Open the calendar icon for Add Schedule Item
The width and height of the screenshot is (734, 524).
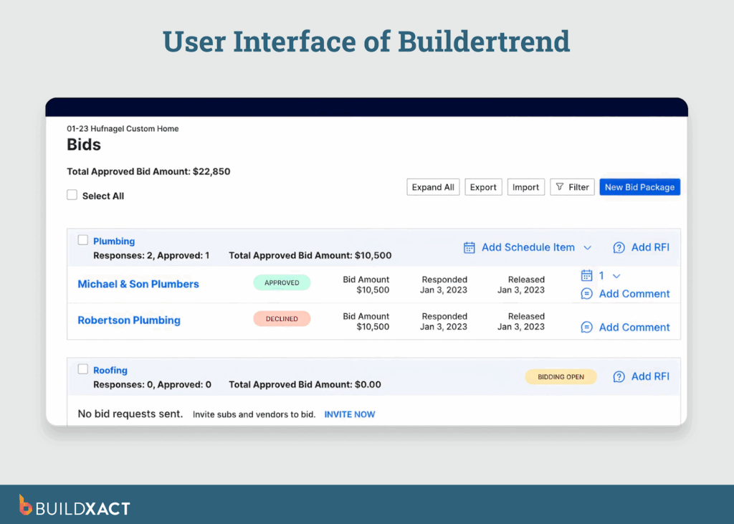[x=470, y=247]
